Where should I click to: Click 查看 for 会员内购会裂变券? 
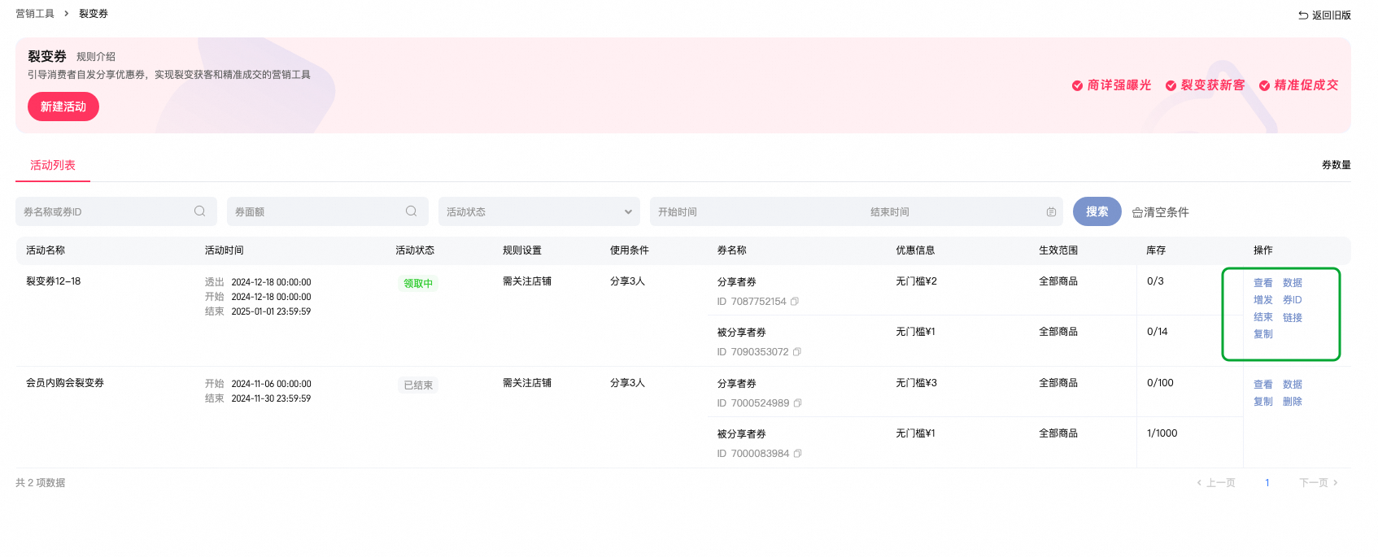point(1263,385)
